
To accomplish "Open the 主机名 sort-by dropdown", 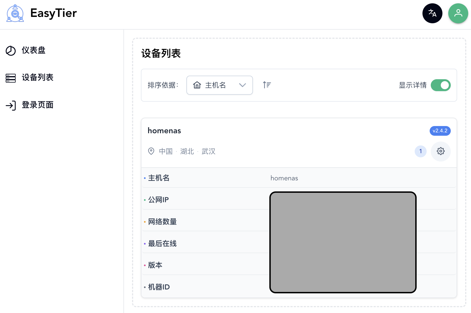I will [219, 85].
